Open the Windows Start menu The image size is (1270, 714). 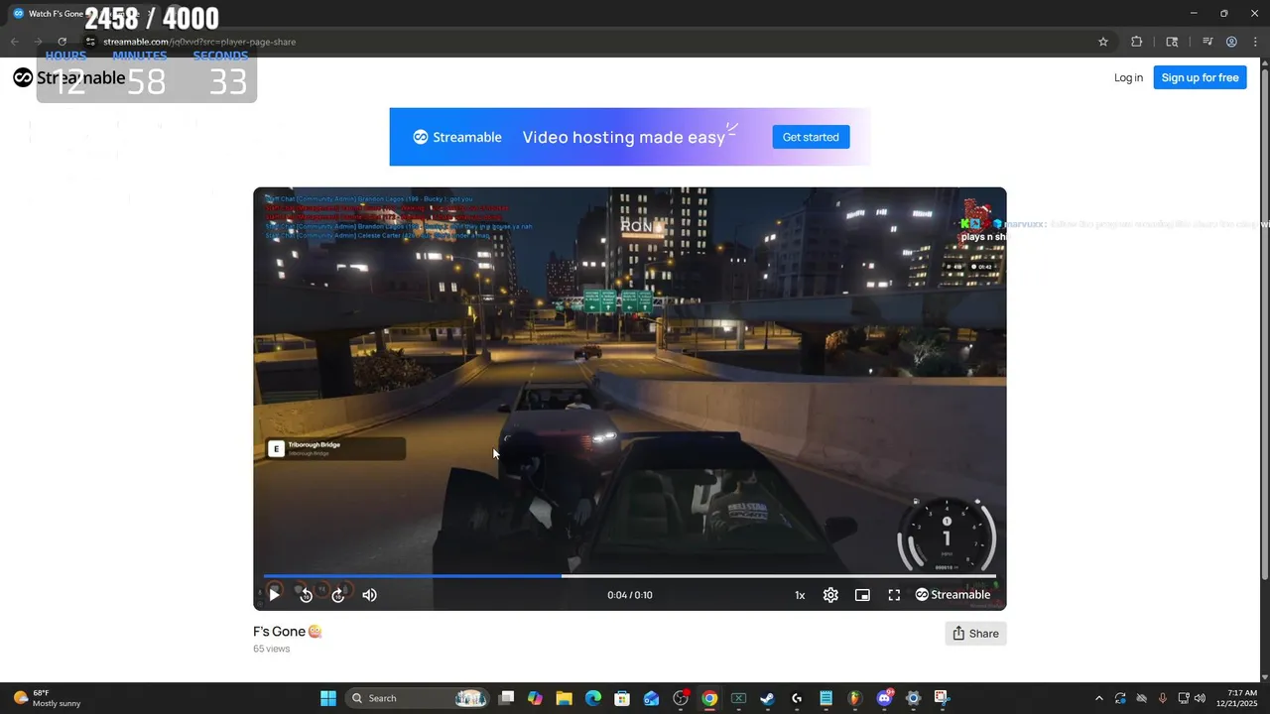point(328,698)
